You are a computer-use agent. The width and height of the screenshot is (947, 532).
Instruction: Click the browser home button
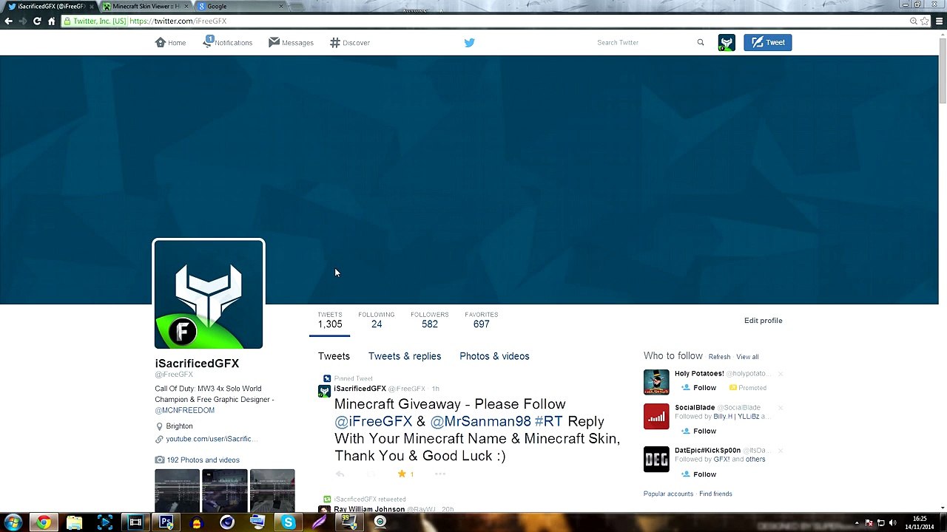[51, 21]
